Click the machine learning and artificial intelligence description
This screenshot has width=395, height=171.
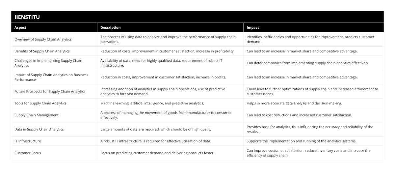tap(152, 103)
